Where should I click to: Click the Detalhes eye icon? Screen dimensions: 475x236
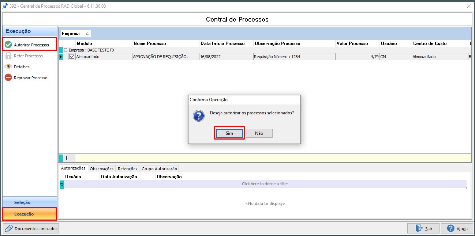point(8,67)
